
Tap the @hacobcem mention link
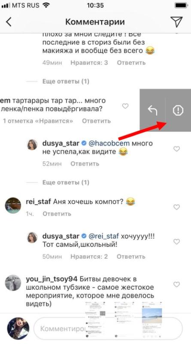coord(109,144)
